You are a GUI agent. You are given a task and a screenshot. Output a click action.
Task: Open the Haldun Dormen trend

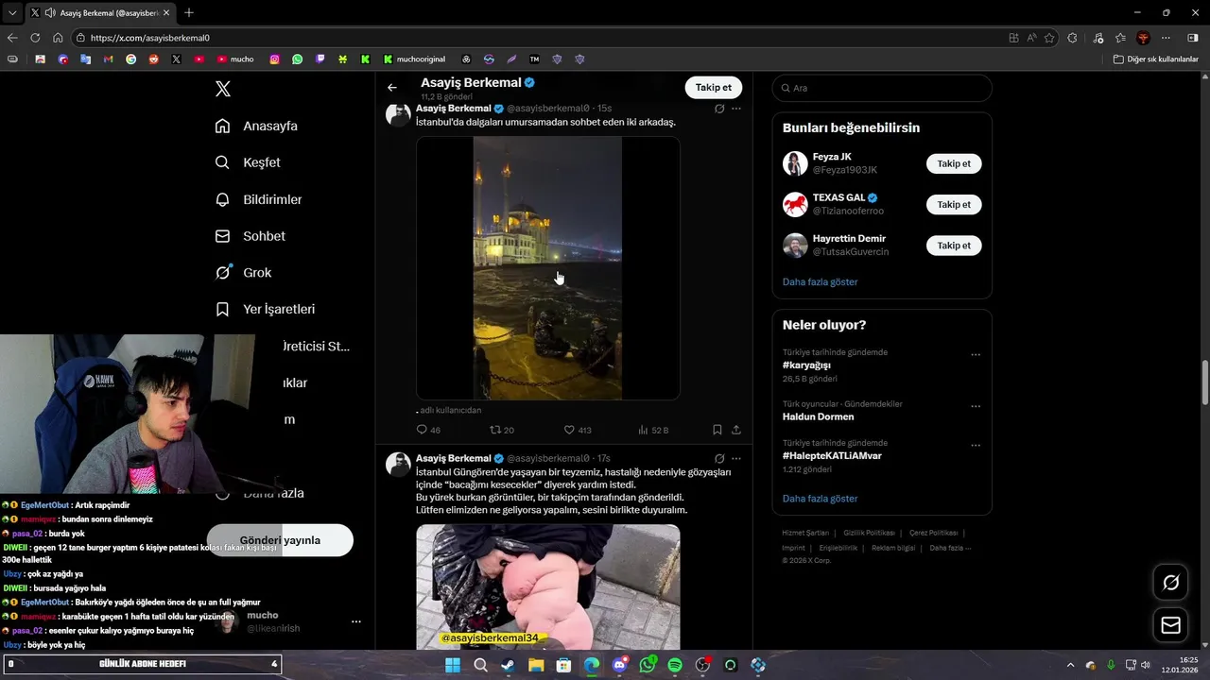[x=818, y=416]
